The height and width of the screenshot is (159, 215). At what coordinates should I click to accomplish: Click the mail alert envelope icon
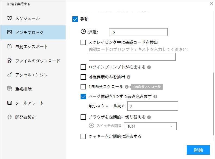click(10, 103)
